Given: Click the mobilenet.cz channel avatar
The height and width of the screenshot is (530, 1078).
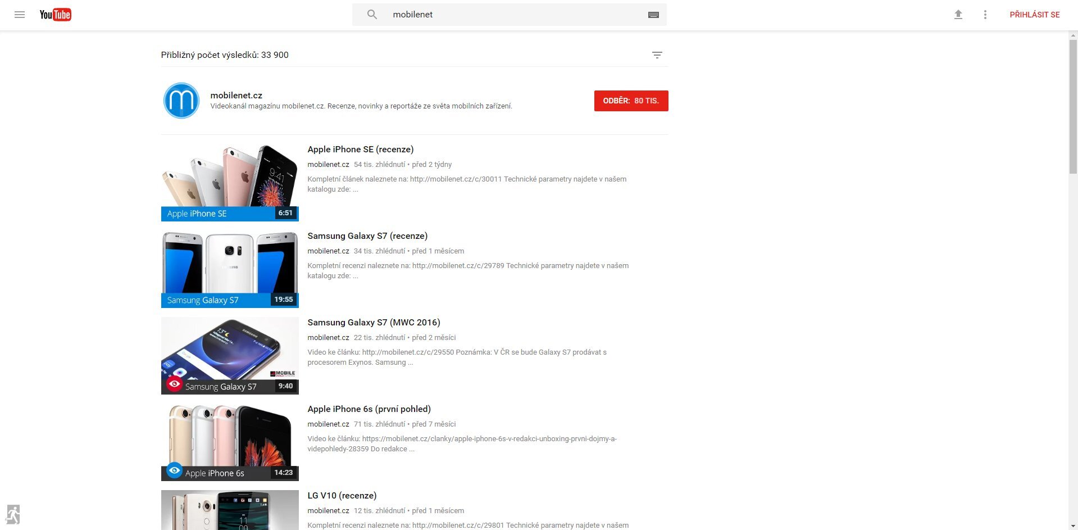Looking at the screenshot, I should click(x=181, y=101).
